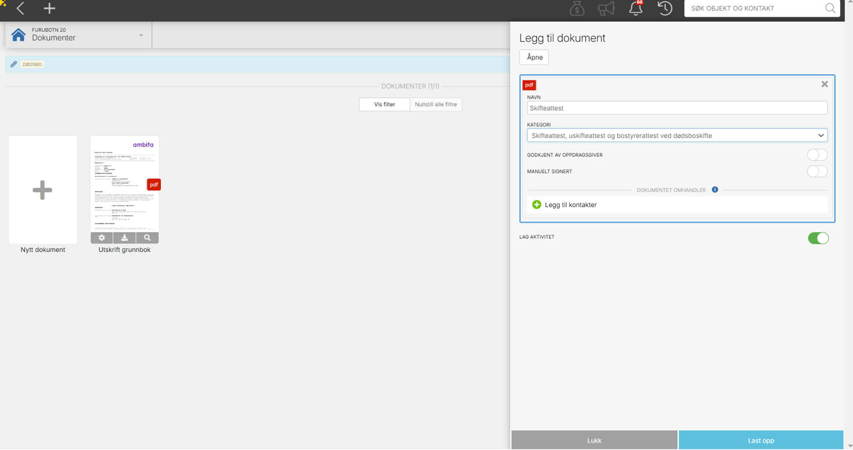Preview Utskrift grunnbok with magnifier icon
This screenshot has height=450, width=853.
click(147, 238)
